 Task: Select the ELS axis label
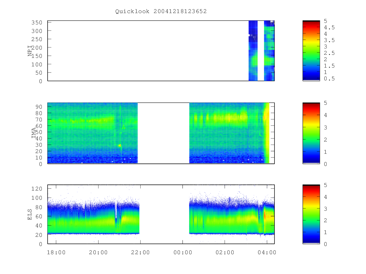(30, 214)
